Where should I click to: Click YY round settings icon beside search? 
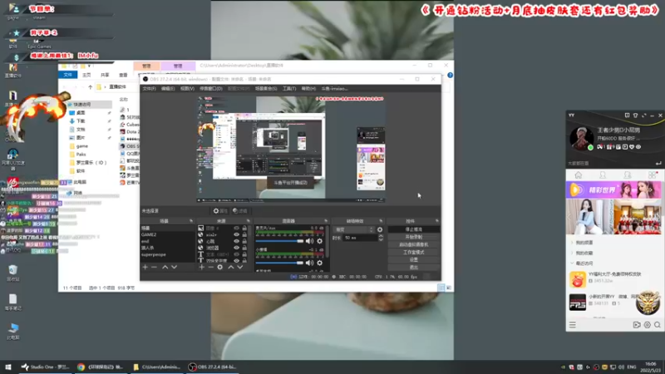(x=648, y=325)
